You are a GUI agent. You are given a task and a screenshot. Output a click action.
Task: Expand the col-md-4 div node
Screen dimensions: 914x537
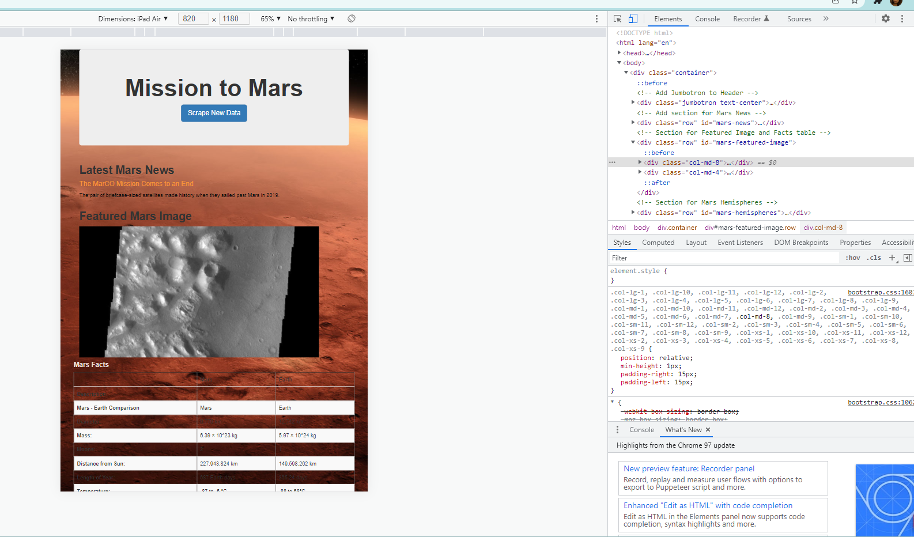[x=640, y=172]
